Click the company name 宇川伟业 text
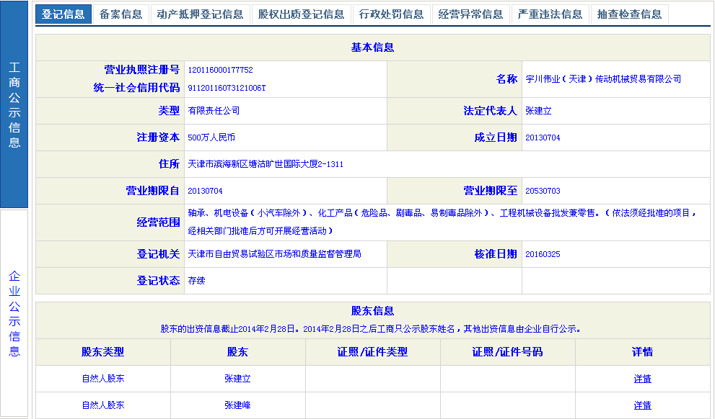Screen dimensions: 715x419 pos(603,79)
